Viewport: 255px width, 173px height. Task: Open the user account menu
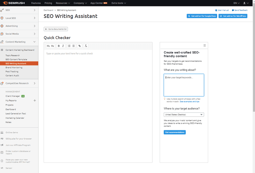click(246, 3)
